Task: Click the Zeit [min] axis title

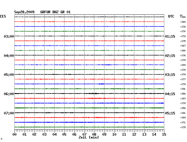Action: tap(89, 137)
